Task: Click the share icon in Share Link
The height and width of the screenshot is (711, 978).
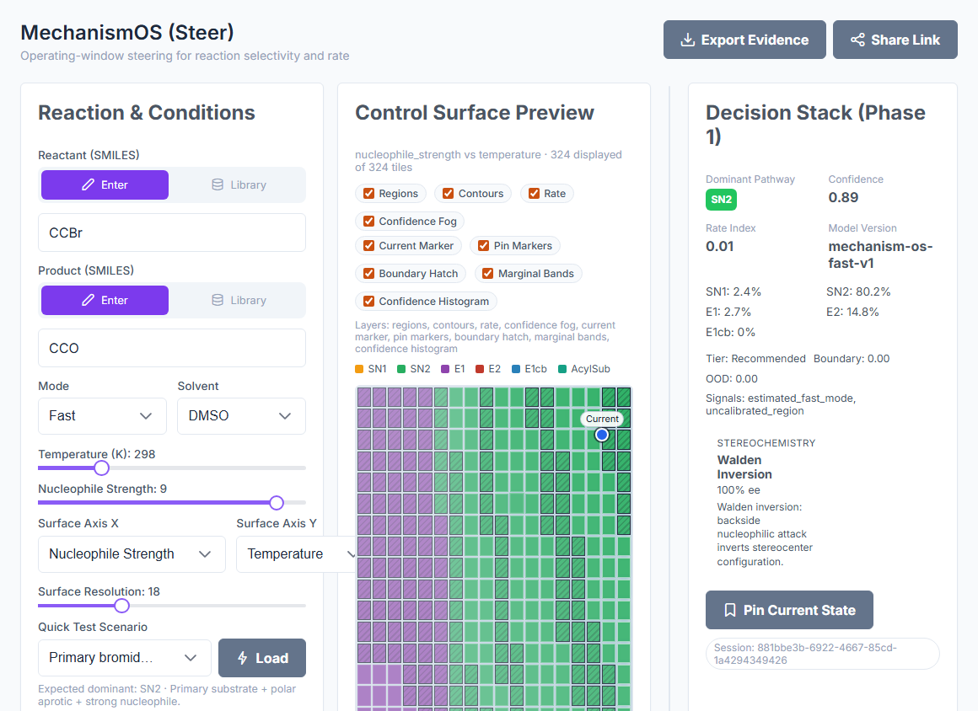Action: pyautogui.click(x=857, y=40)
